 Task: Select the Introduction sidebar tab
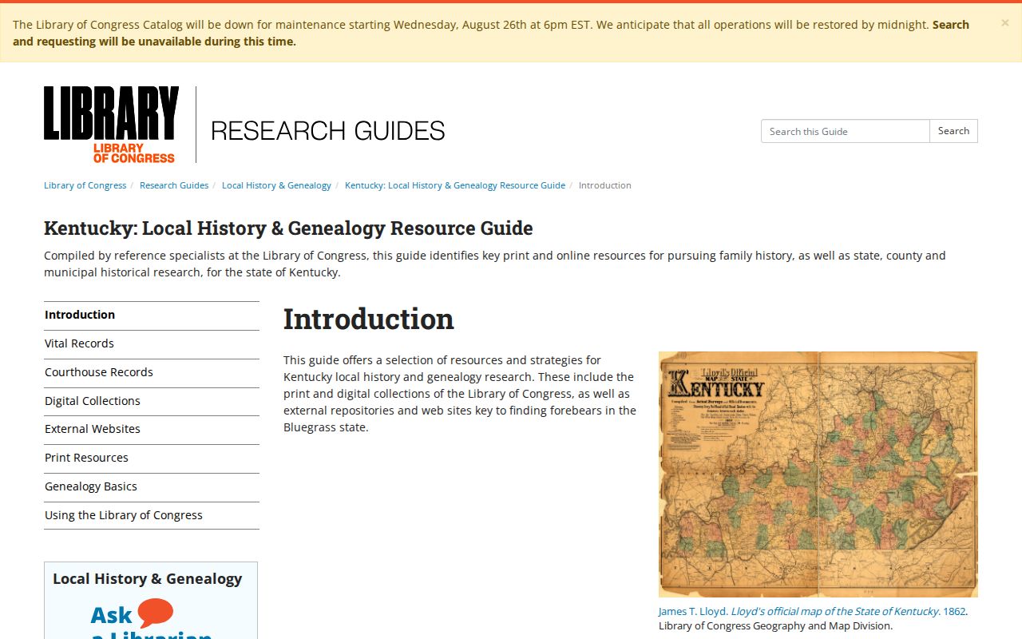[x=152, y=315]
